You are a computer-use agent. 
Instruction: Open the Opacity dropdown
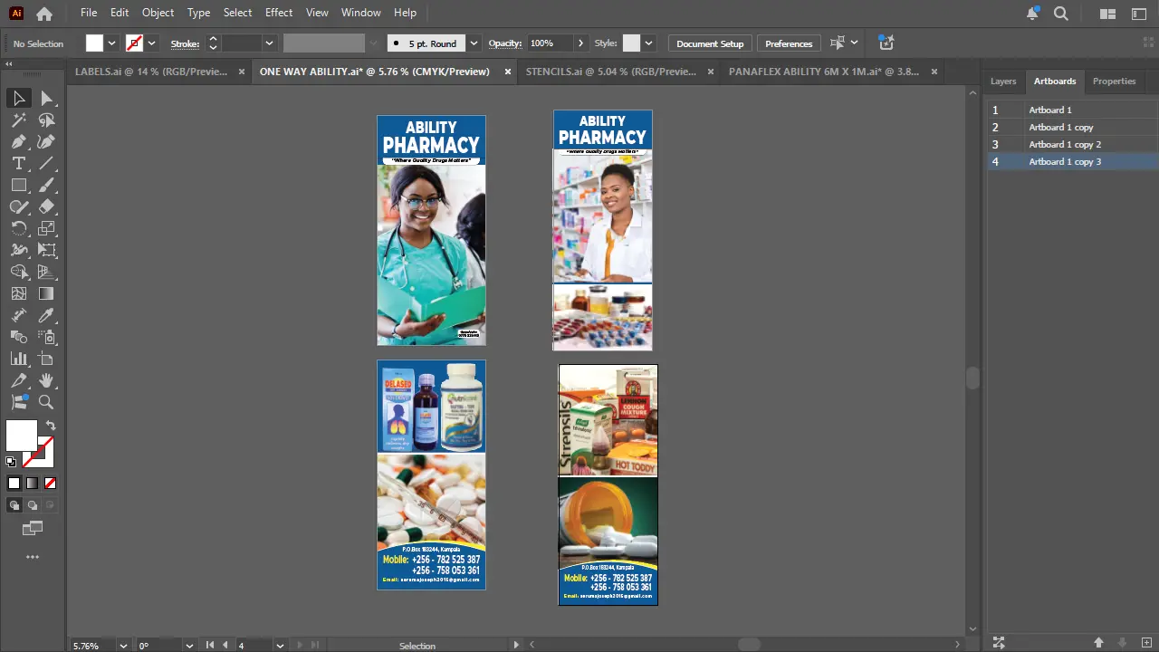[580, 43]
